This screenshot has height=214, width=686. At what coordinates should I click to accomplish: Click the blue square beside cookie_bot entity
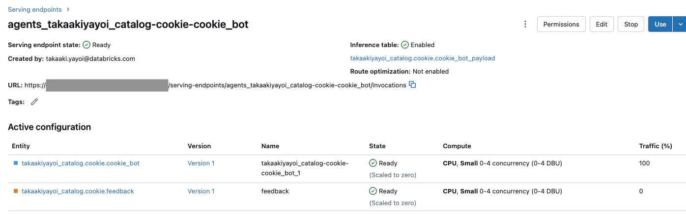point(16,163)
